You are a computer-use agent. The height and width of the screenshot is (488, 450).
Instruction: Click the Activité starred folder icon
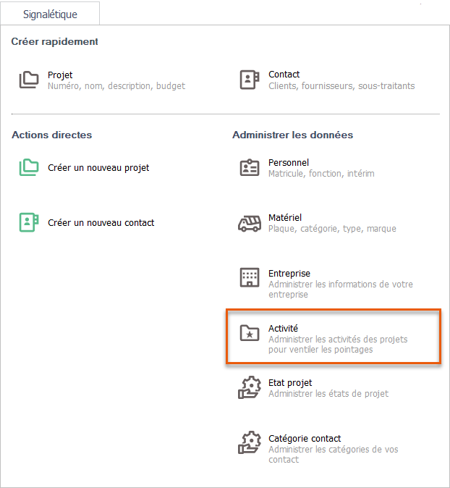pyautogui.click(x=250, y=333)
